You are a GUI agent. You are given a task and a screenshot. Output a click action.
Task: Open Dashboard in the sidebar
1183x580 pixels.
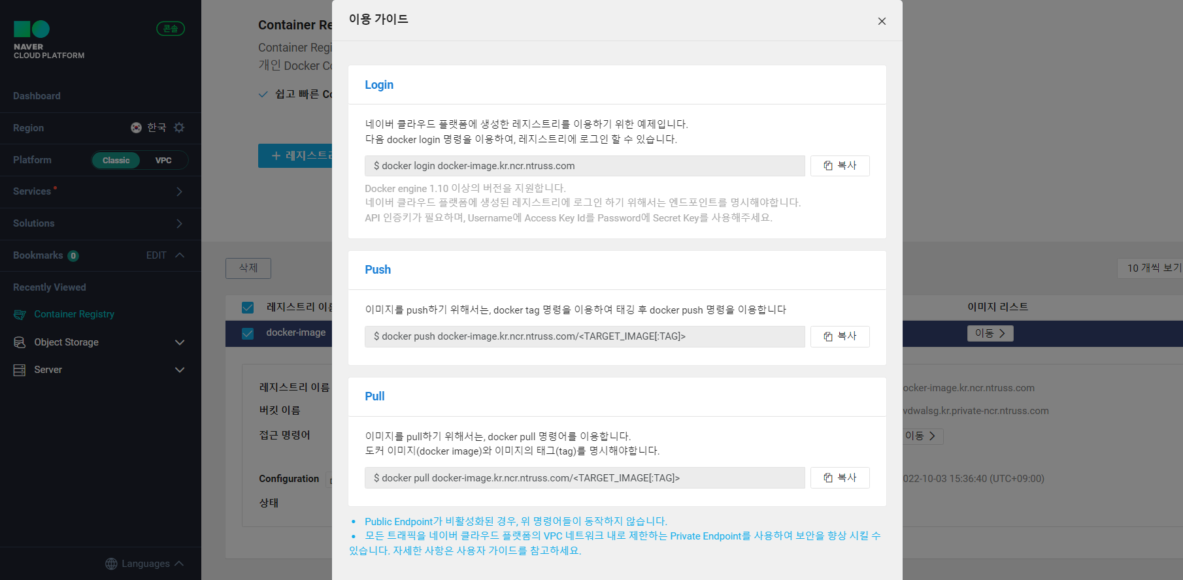37,96
